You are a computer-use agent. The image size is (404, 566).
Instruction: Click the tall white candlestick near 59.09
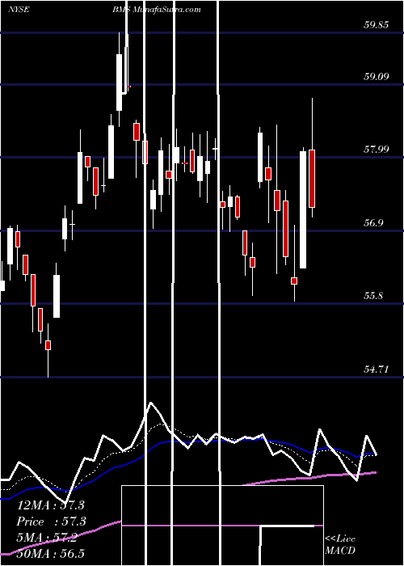pyautogui.click(x=119, y=82)
